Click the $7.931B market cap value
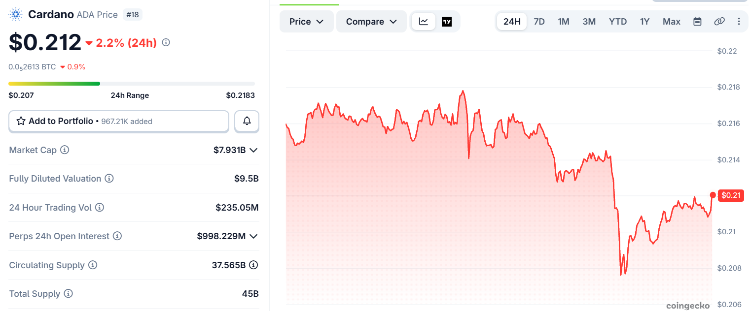The image size is (750, 311). click(230, 150)
